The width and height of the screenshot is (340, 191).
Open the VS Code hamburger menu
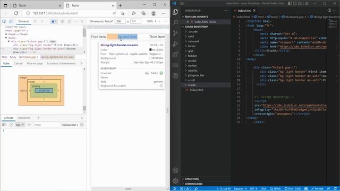pyautogui.click(x=182, y=3)
